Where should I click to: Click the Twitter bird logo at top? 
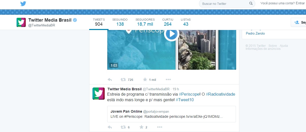[23, 4]
